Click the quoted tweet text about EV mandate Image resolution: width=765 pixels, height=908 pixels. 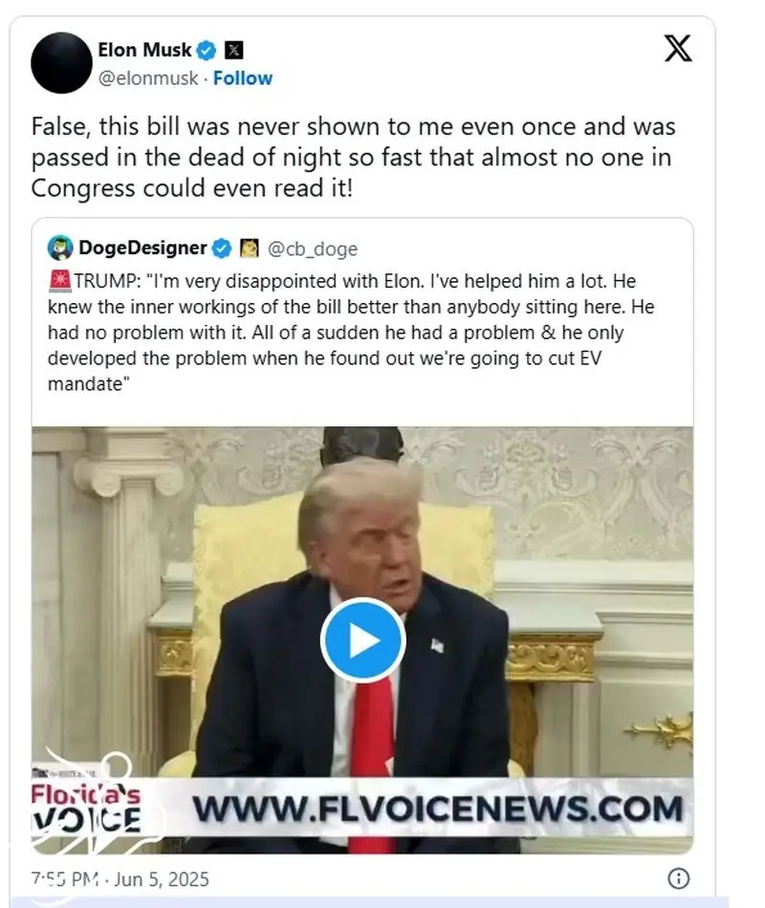[351, 333]
